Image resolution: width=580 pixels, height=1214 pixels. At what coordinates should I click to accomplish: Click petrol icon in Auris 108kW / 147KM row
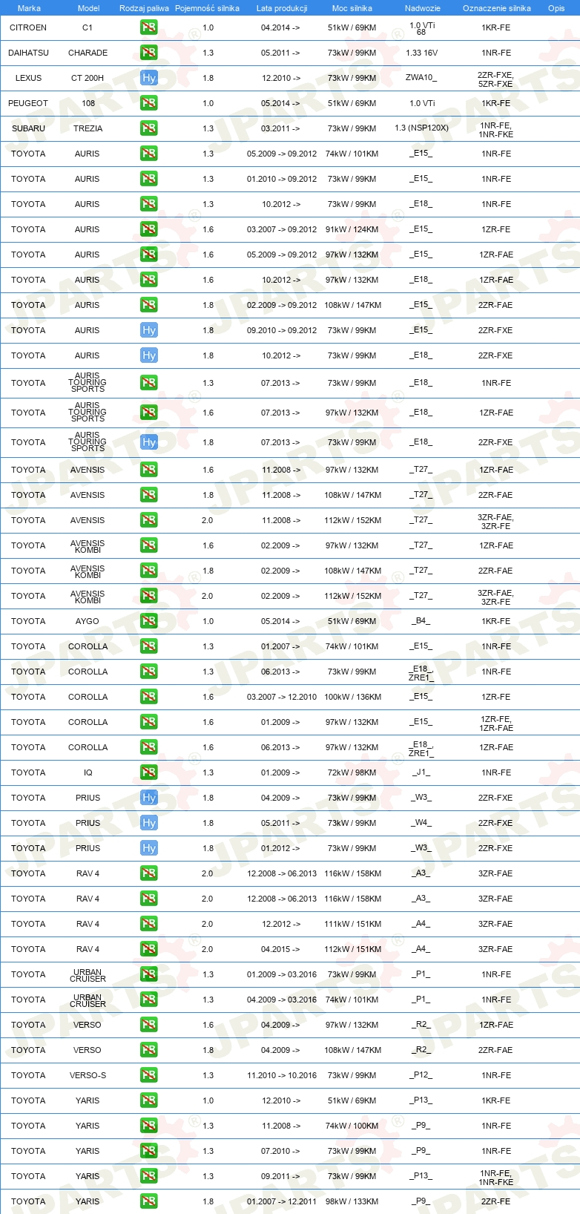(x=149, y=305)
